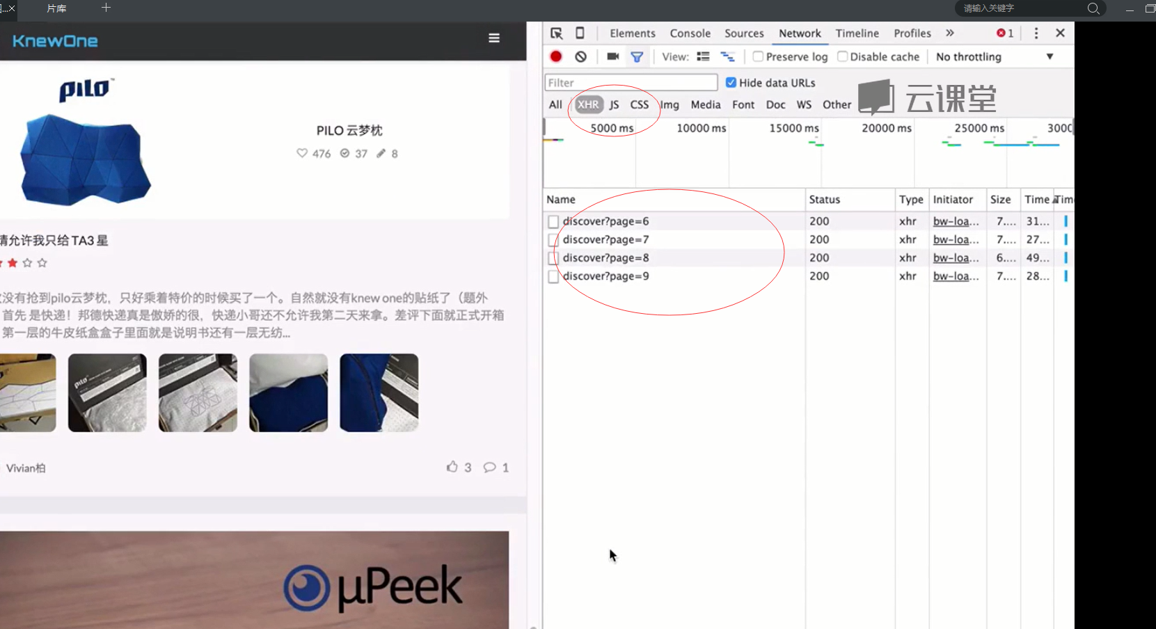This screenshot has width=1156, height=629.
Task: Open the PILO pillow product image
Action: coord(86,160)
